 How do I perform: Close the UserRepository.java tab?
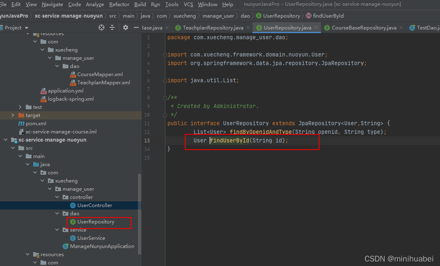316,27
